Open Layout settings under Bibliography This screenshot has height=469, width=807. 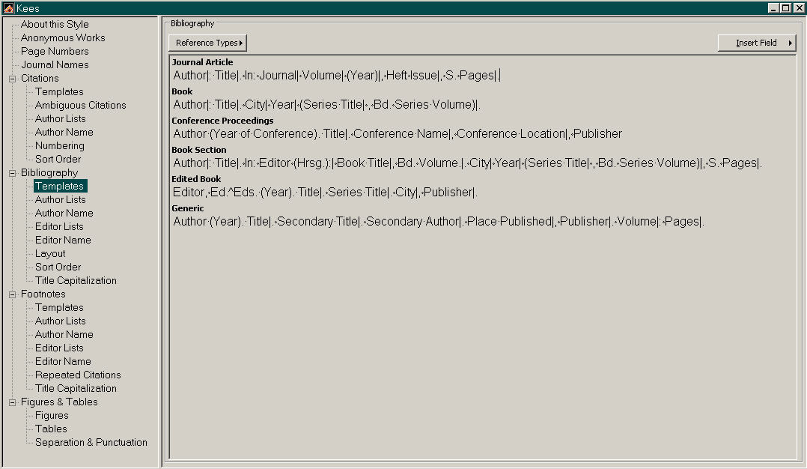(x=49, y=253)
